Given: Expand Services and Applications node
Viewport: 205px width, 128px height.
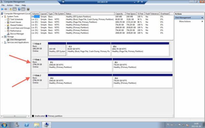Looking at the screenshot, I should pyautogui.click(x=2, y=43).
